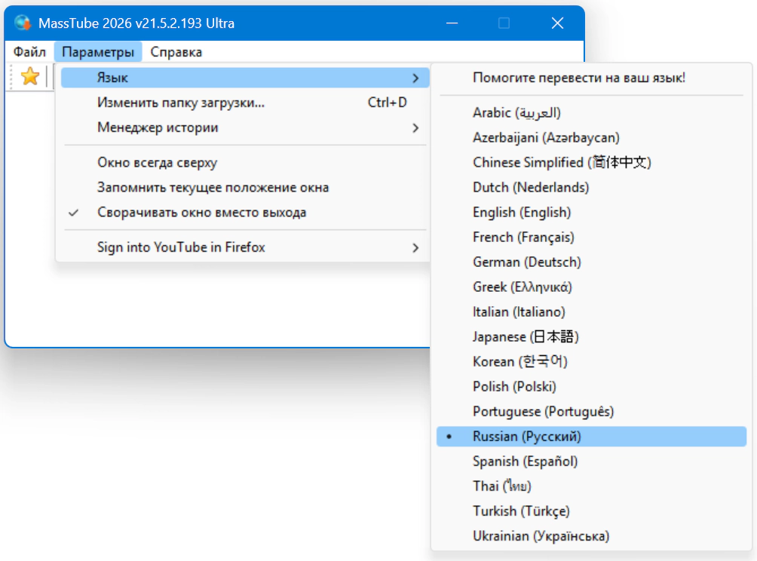Viewport: 757px width, 561px height.
Task: Select German (Deutsch) language
Action: [526, 262]
